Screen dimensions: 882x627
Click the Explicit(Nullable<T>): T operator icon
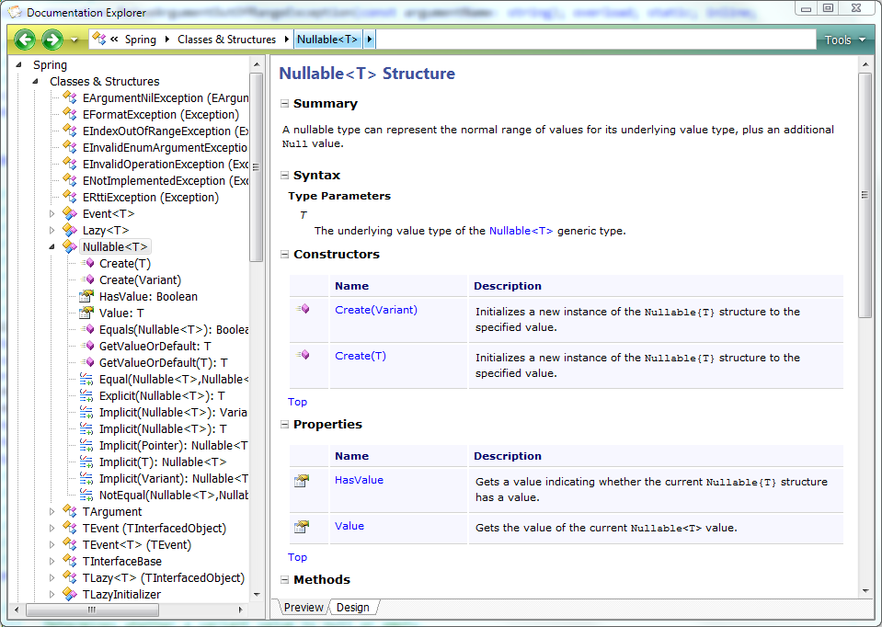click(x=86, y=396)
